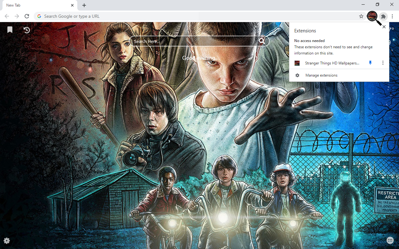Toggle the Extensions puzzle piece menu
The image size is (399, 249).
coord(383,16)
